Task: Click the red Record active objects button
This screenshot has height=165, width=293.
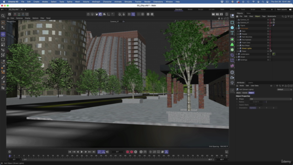Action: point(127,152)
